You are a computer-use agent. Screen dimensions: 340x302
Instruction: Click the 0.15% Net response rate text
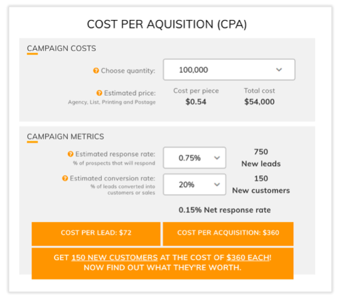225,210
